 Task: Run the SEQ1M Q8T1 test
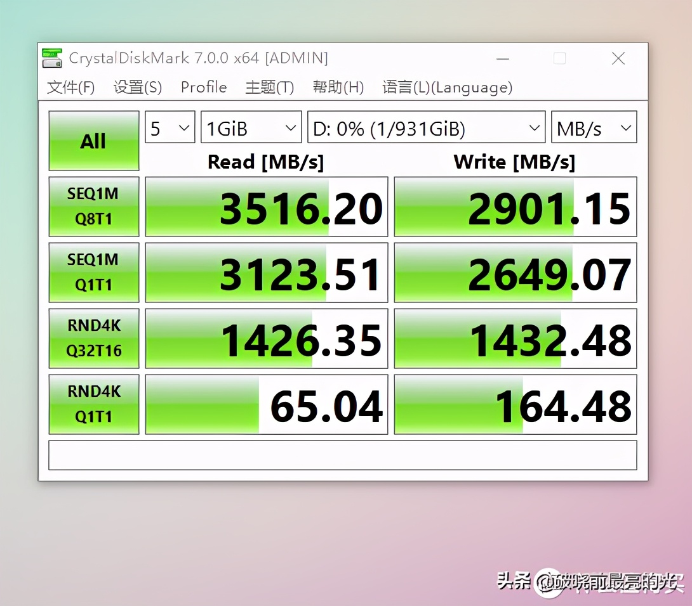[x=93, y=207]
